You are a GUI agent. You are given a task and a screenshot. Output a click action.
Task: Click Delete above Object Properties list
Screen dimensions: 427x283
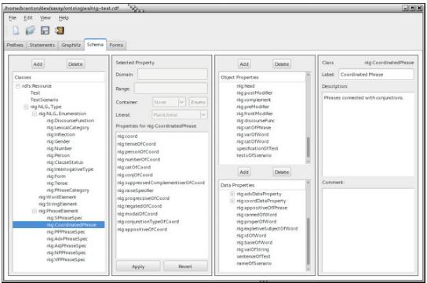(282, 64)
